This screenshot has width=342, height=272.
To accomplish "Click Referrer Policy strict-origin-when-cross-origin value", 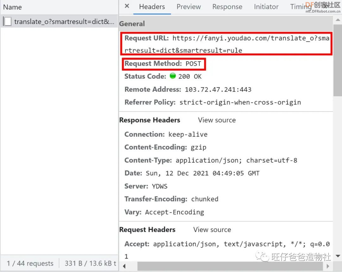I will coord(240,102).
